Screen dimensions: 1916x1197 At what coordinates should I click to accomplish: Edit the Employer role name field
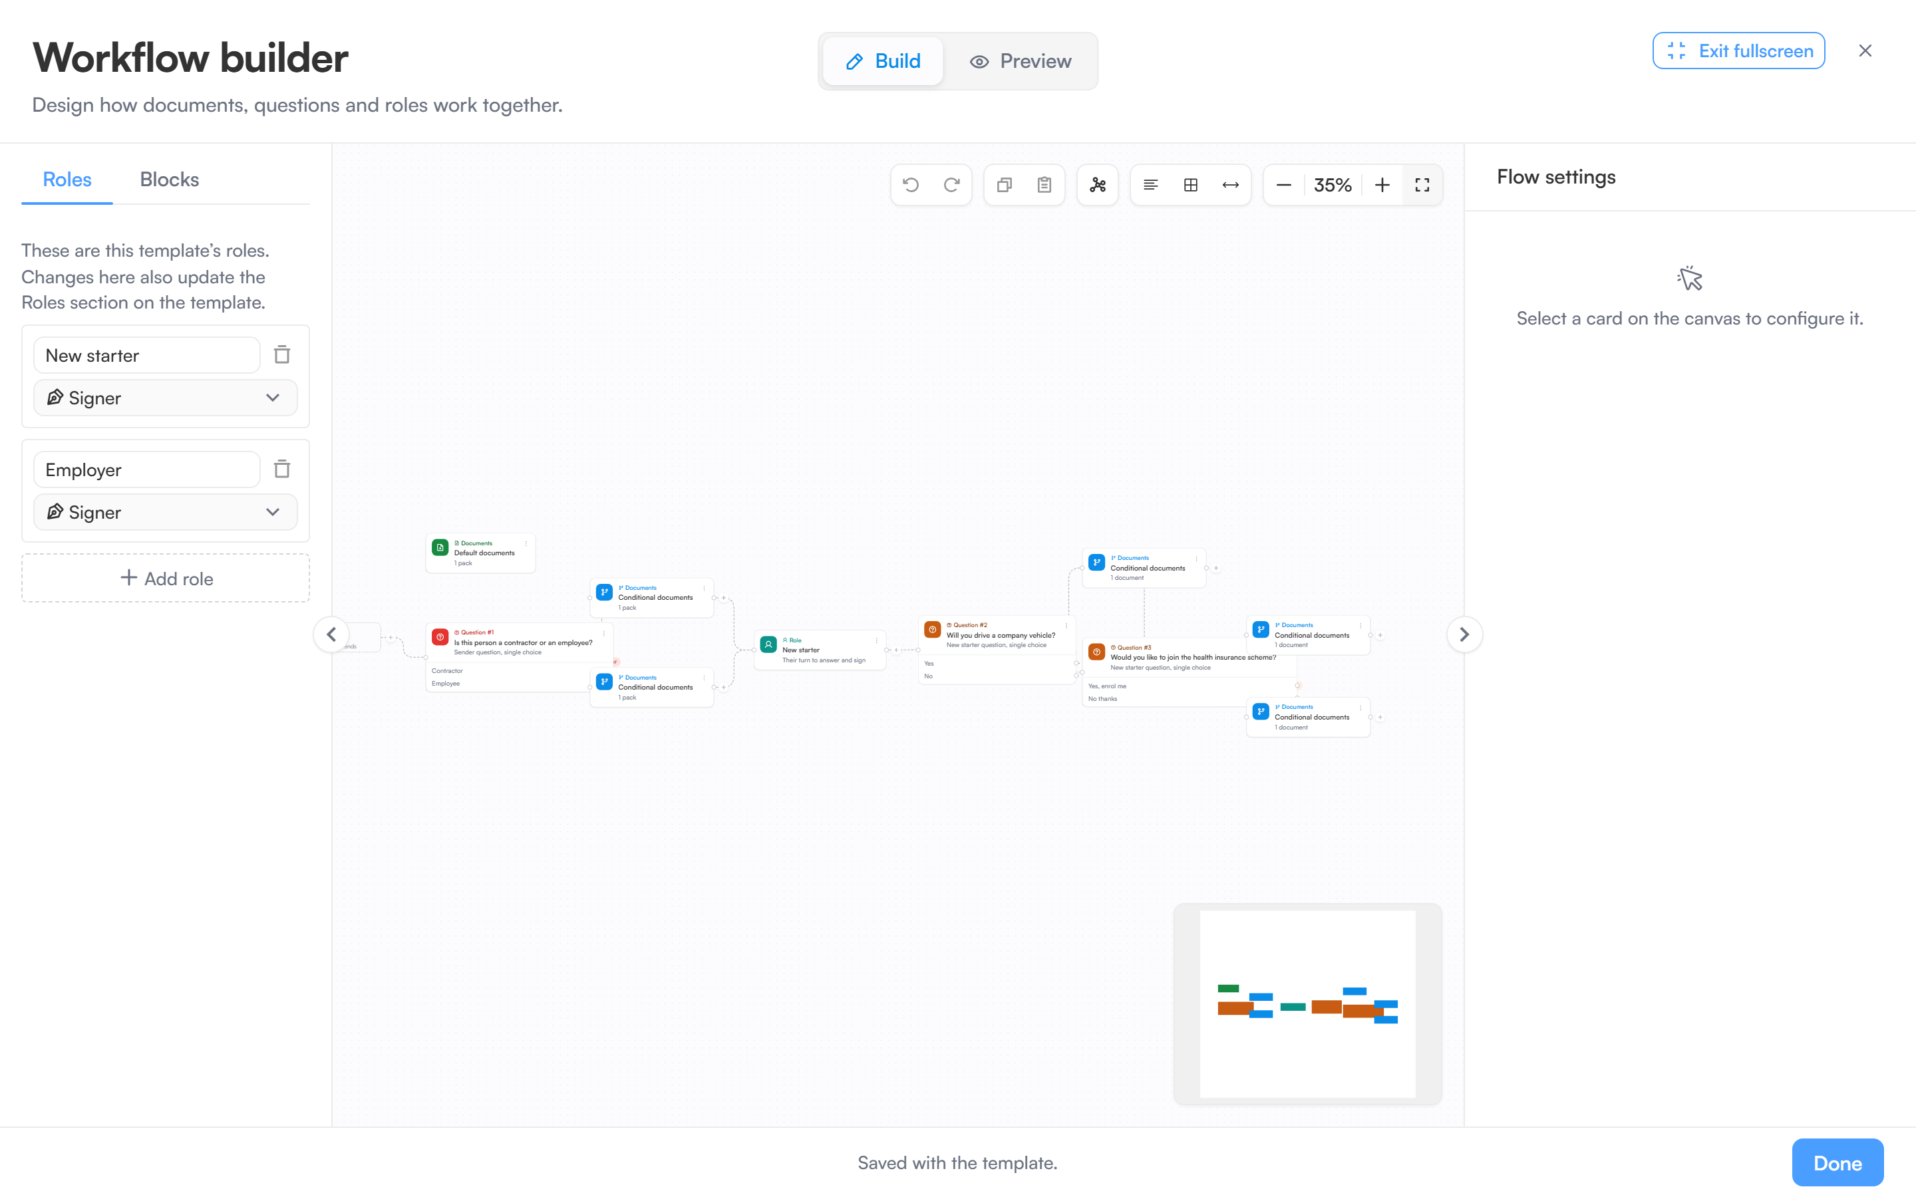coord(147,469)
